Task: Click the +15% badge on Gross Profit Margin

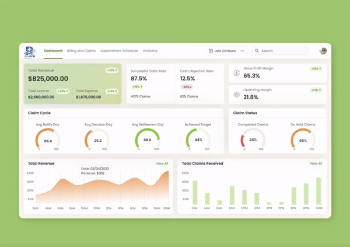Action: 316,69
